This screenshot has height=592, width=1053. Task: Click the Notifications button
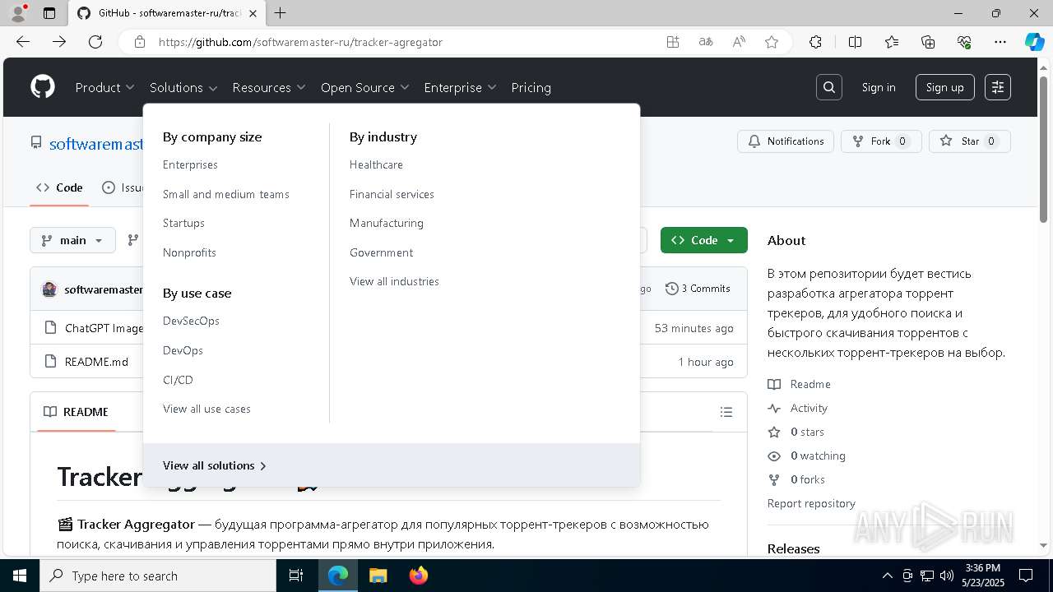click(x=786, y=141)
